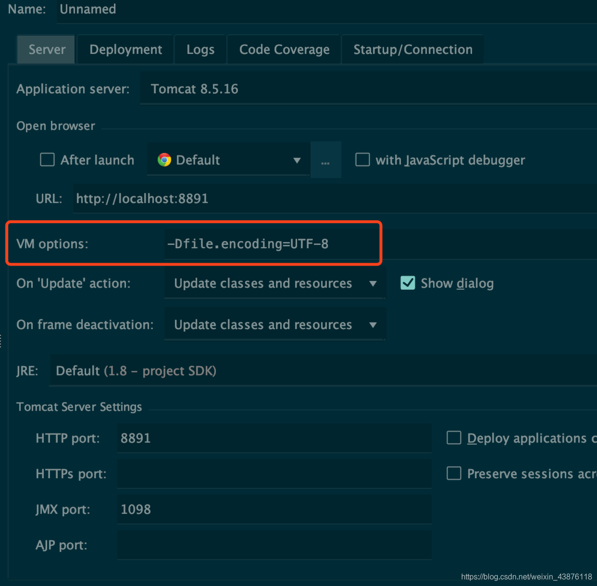Click the URL field with localhost:8891
Viewport: 597px width, 586px height.
point(335,199)
